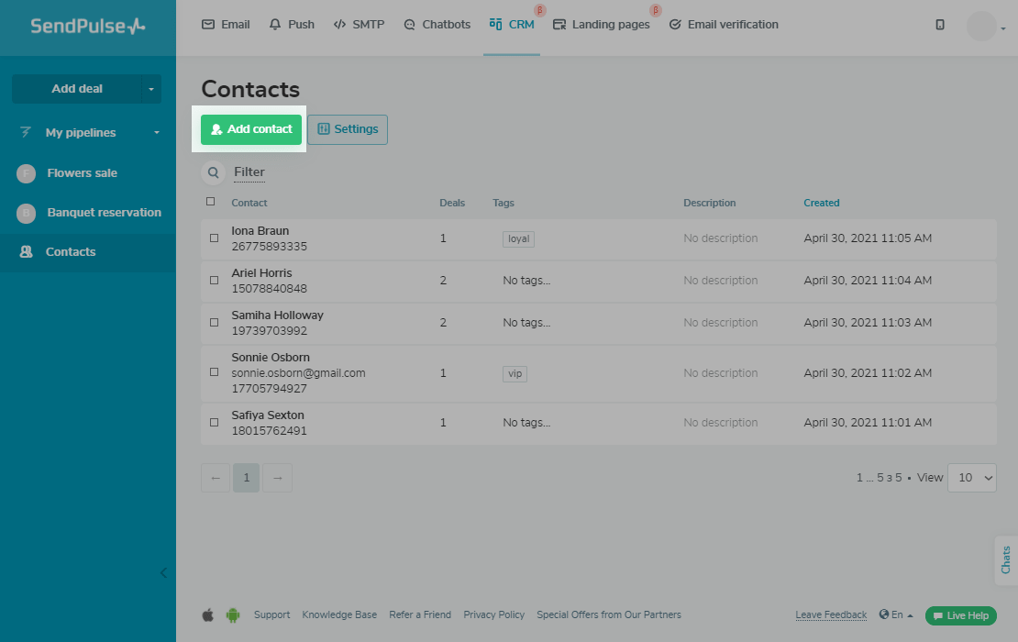Switch to the SMTP tab

tap(359, 25)
